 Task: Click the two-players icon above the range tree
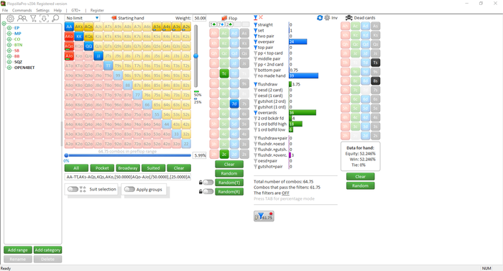click(22, 19)
